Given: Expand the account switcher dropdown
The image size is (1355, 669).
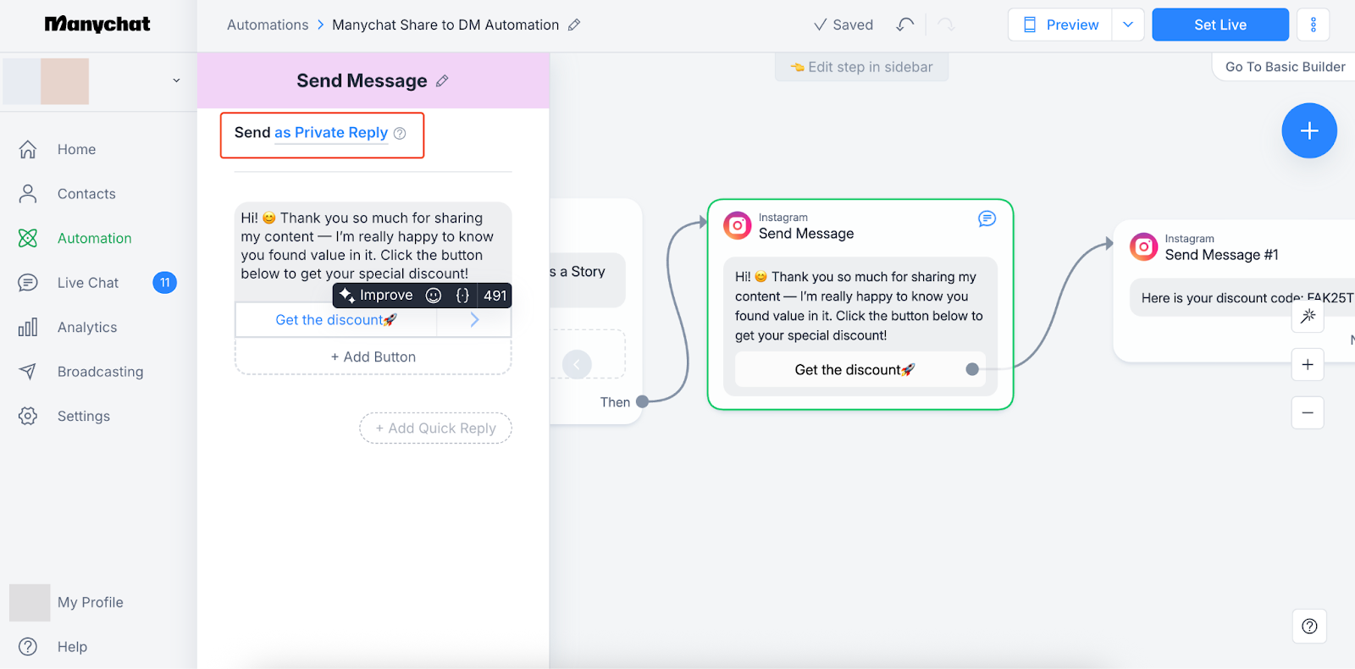Looking at the screenshot, I should [176, 81].
